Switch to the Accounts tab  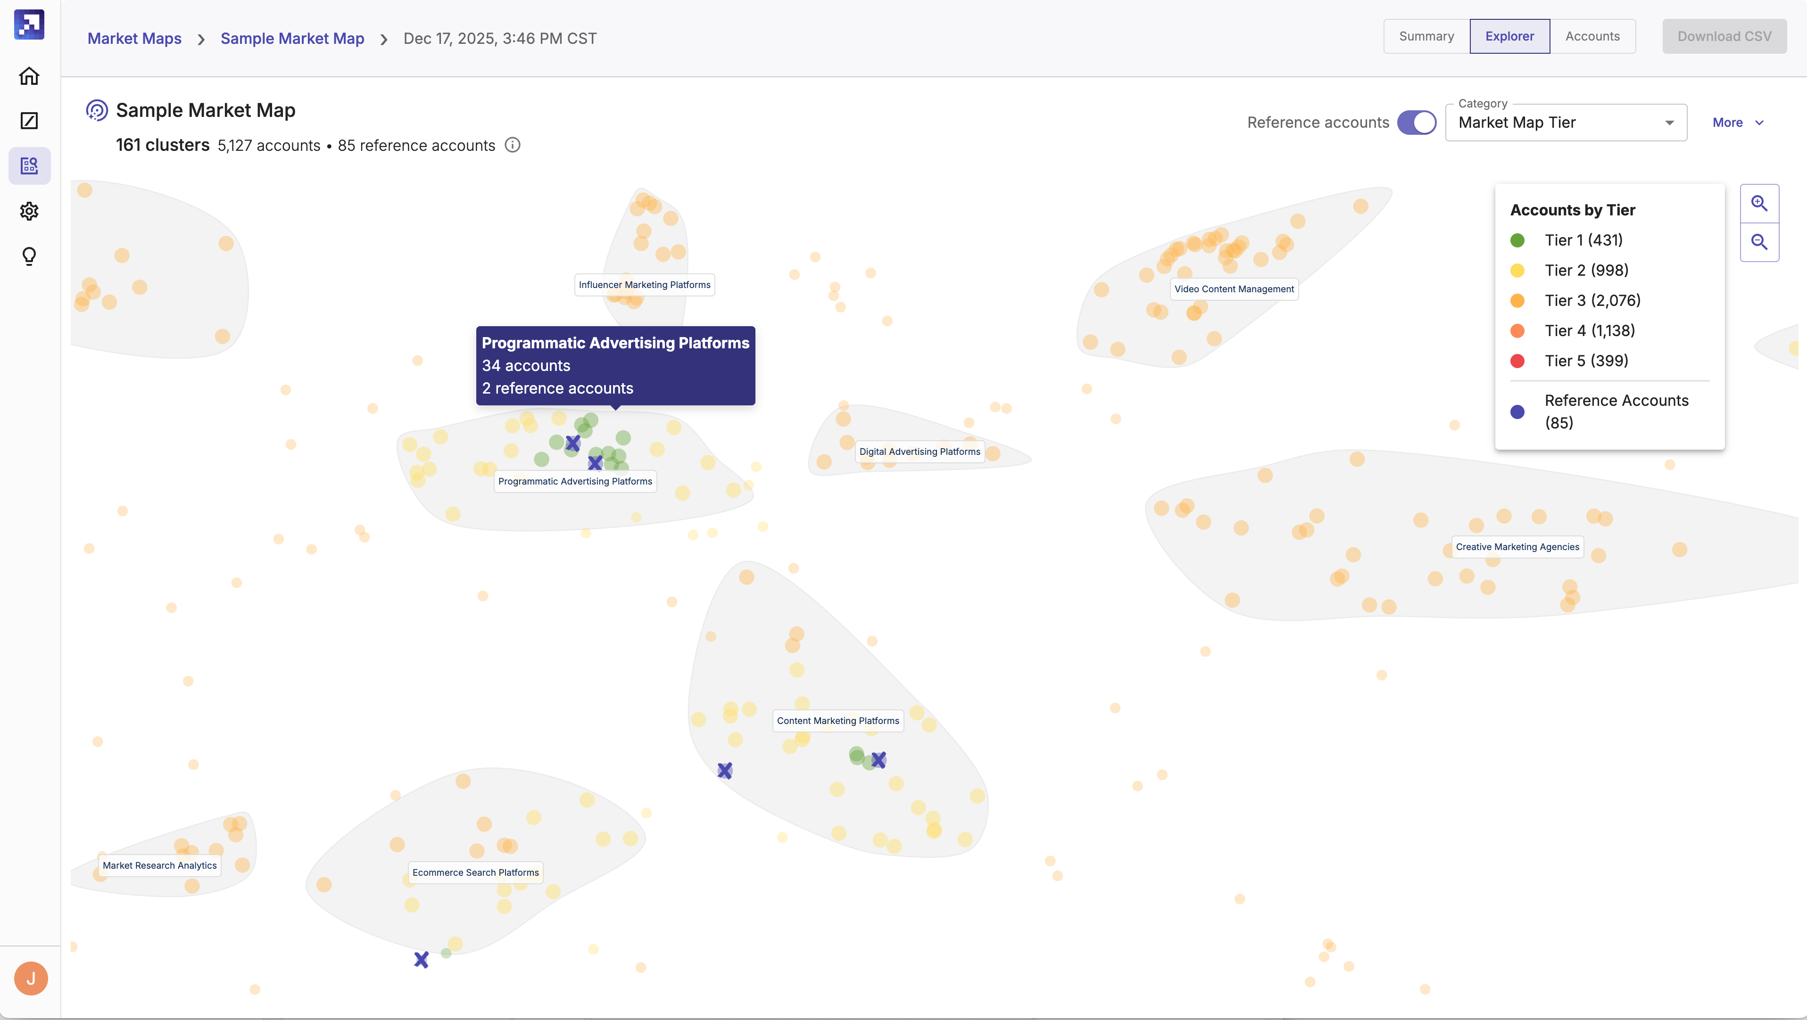tap(1592, 36)
